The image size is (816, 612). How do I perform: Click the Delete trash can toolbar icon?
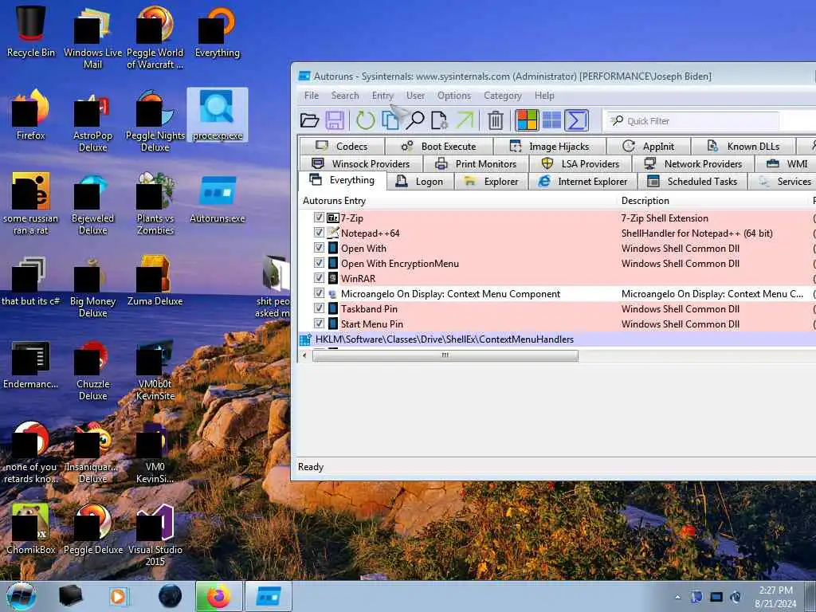pos(496,121)
